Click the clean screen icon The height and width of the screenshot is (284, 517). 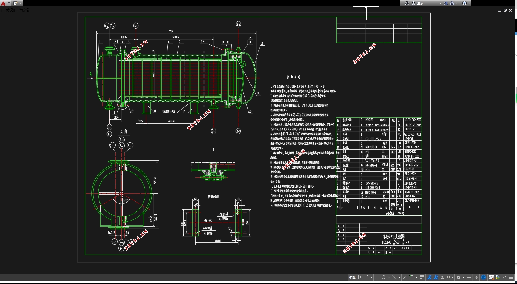click(505, 277)
